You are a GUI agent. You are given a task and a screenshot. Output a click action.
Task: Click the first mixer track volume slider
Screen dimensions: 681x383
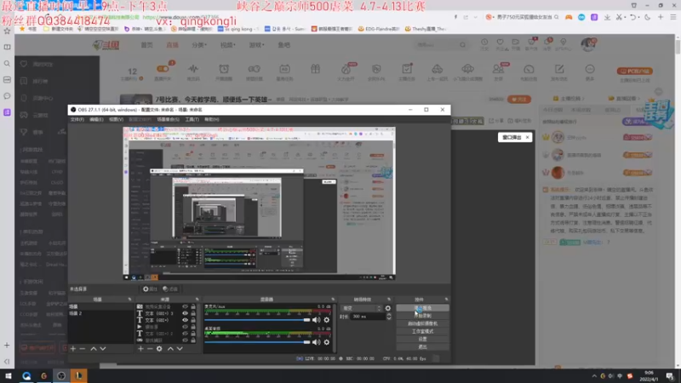[x=257, y=320]
